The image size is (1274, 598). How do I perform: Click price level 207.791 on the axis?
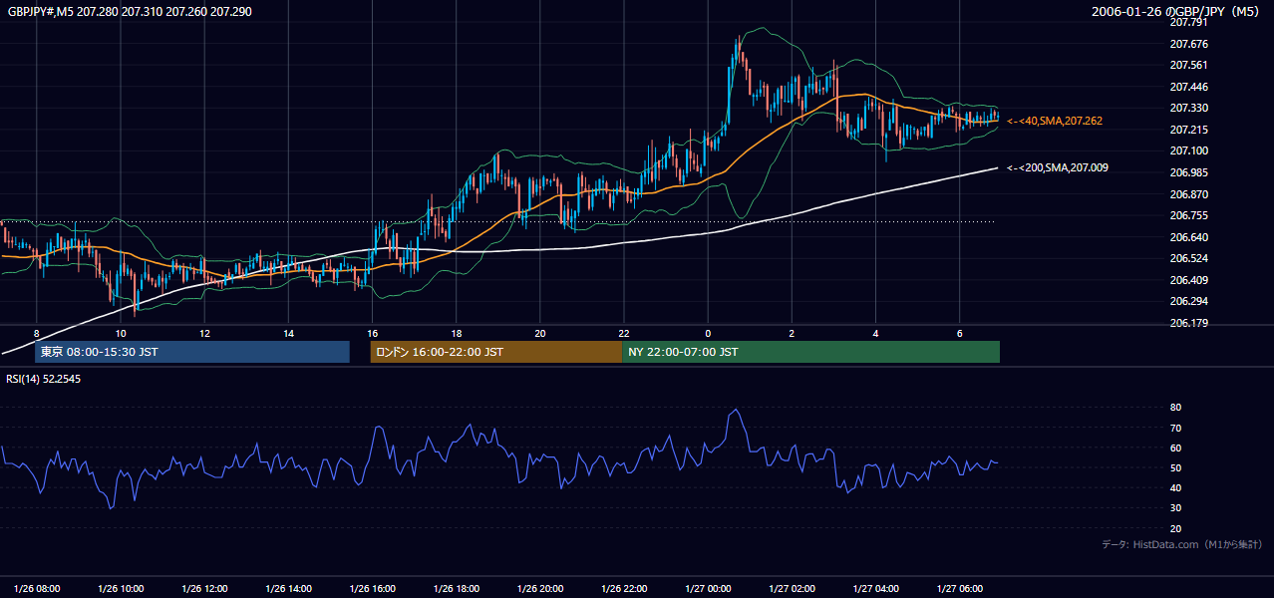pos(1188,22)
